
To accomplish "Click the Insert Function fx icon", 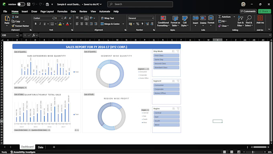I will point(34,35).
